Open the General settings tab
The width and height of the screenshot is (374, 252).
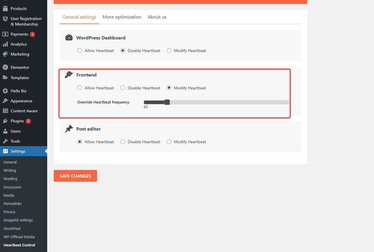coord(79,17)
